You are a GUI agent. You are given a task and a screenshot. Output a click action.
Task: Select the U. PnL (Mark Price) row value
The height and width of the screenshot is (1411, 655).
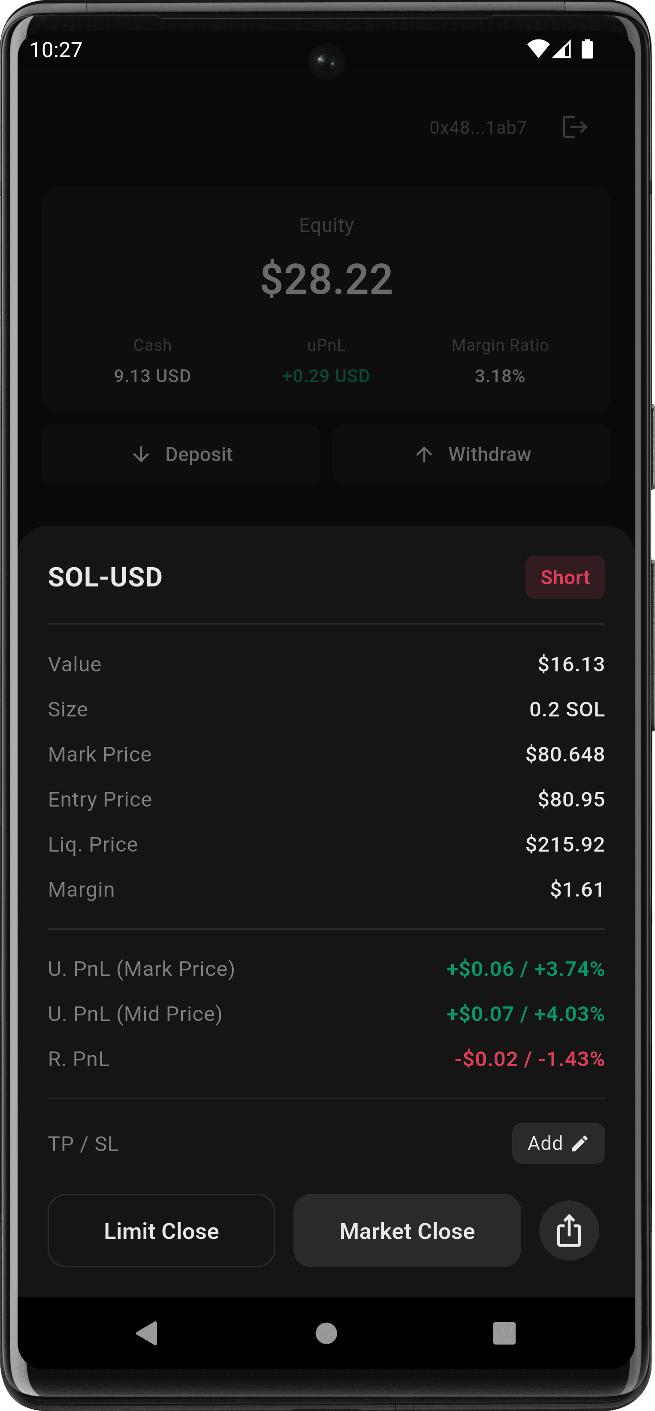[x=525, y=968]
